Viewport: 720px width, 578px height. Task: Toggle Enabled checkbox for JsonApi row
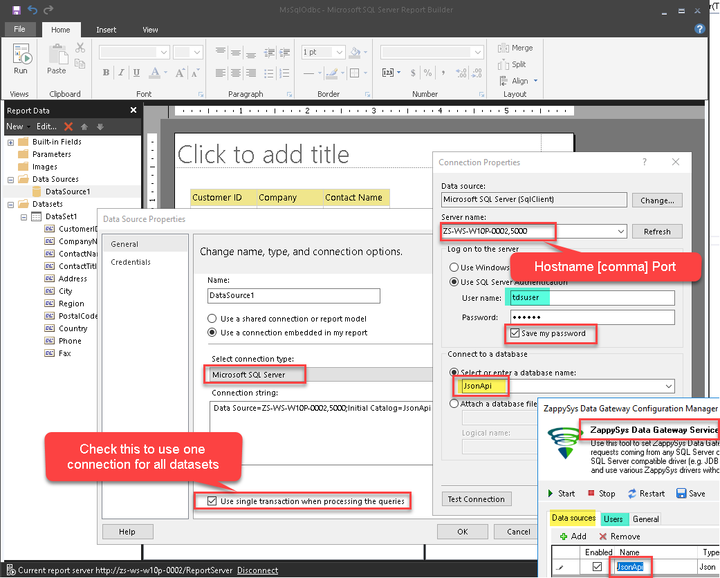coord(597,567)
